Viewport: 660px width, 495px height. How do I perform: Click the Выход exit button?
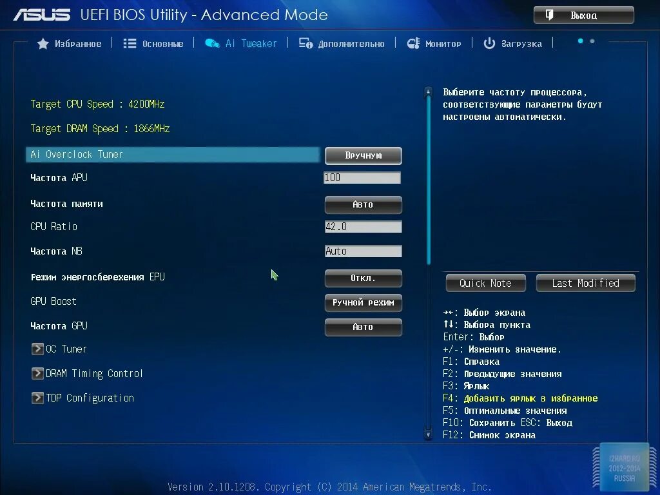click(x=583, y=15)
